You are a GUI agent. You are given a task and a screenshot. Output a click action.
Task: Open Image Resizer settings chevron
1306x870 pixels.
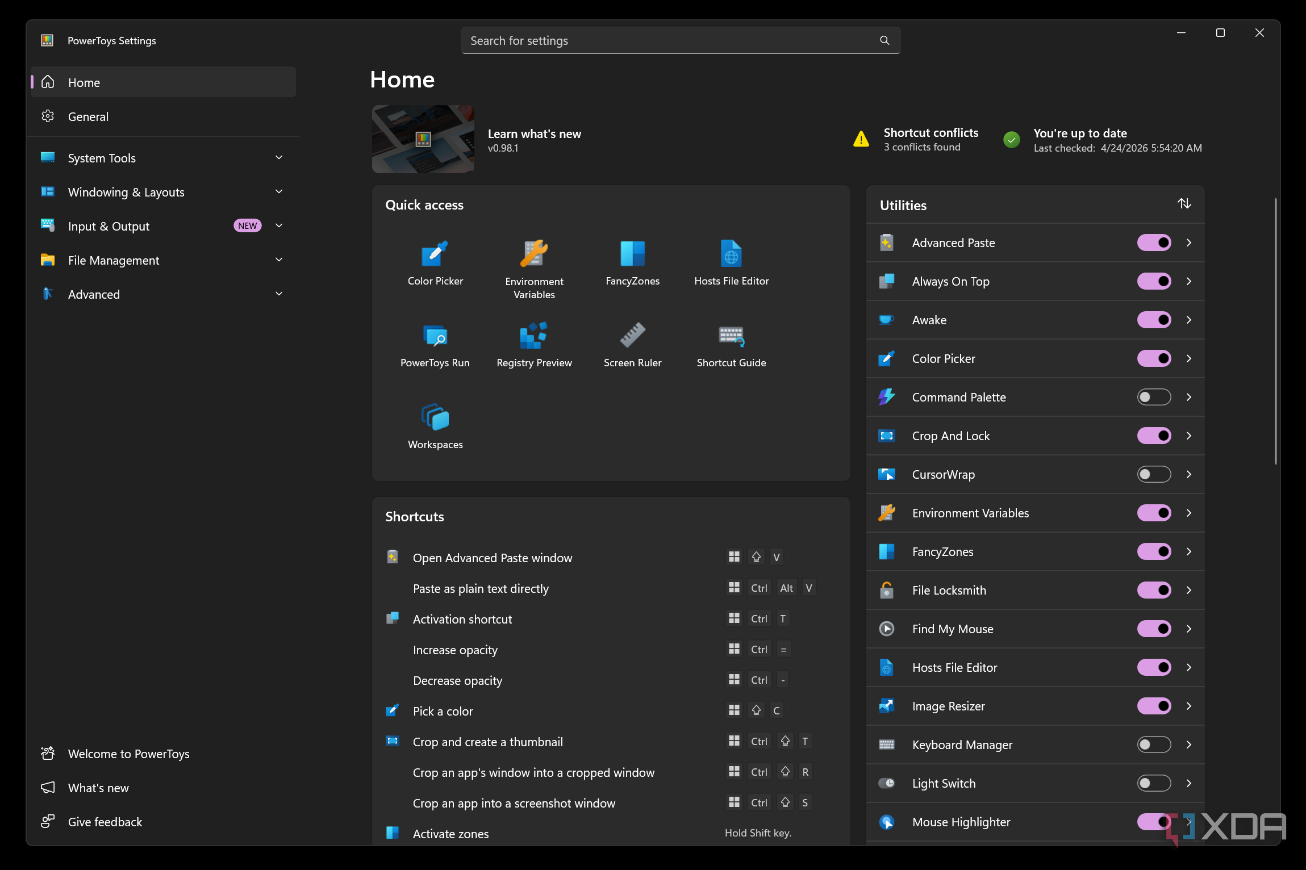1189,706
